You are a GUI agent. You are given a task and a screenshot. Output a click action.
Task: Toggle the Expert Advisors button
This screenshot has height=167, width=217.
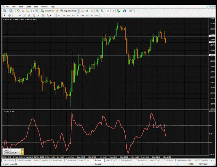pyautogui.click(x=69, y=11)
